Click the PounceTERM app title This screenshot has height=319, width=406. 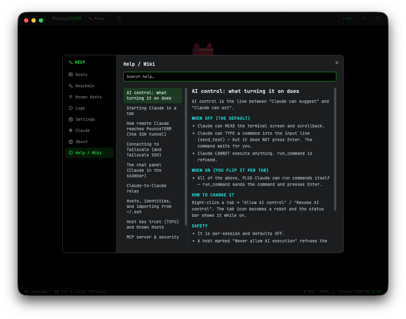tap(67, 19)
